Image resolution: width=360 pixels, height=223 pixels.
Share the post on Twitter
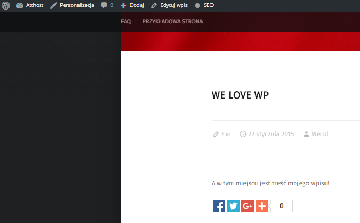coord(233,206)
